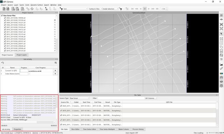Click the undo arrow in Job Activity
The width and height of the screenshot is (224, 134).
click(2, 63)
